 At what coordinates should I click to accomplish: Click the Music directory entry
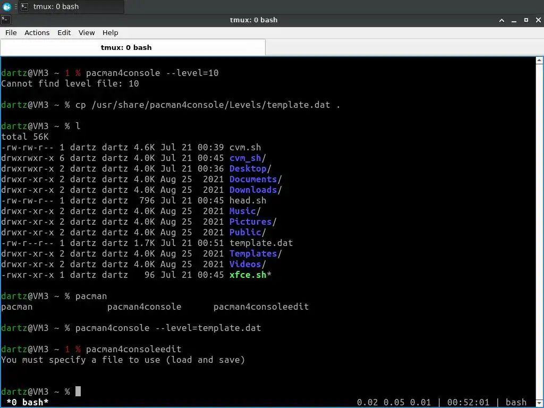coord(242,211)
